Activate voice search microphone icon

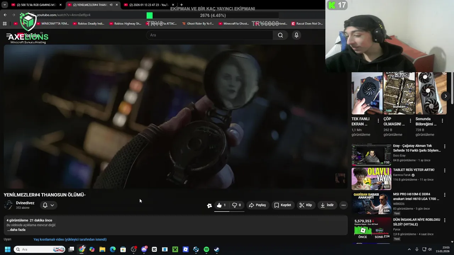(x=297, y=35)
